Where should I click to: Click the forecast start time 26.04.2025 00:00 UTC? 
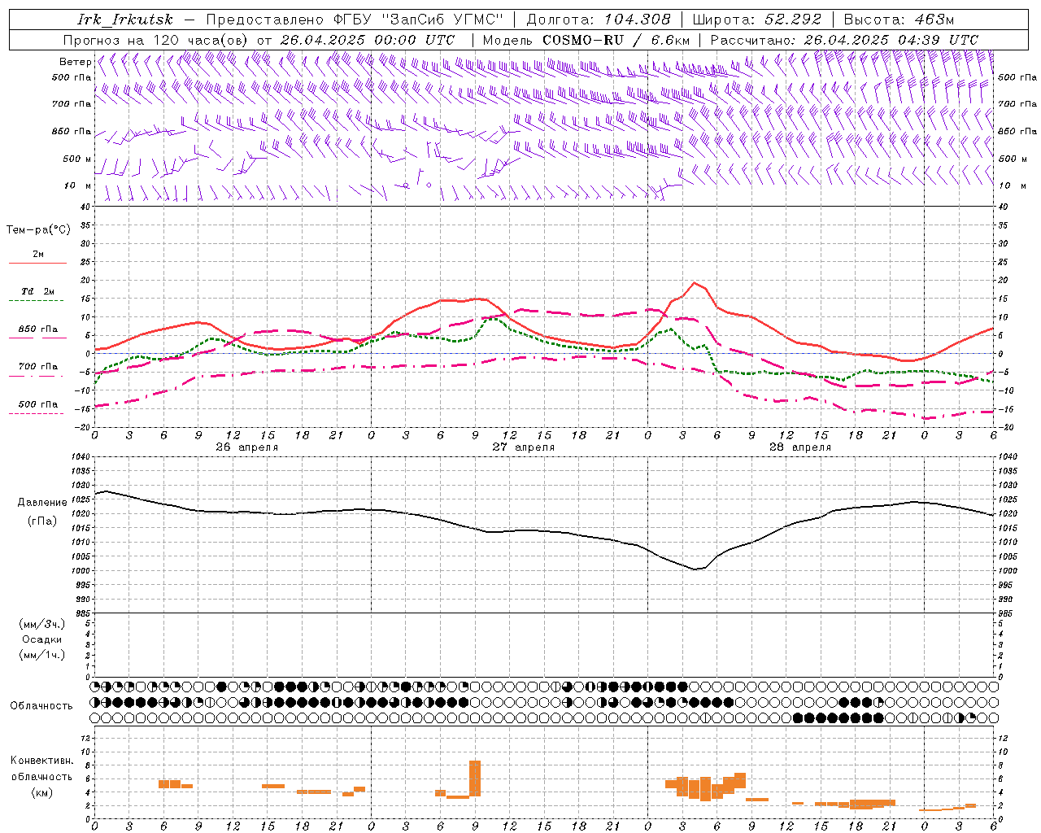(x=367, y=40)
